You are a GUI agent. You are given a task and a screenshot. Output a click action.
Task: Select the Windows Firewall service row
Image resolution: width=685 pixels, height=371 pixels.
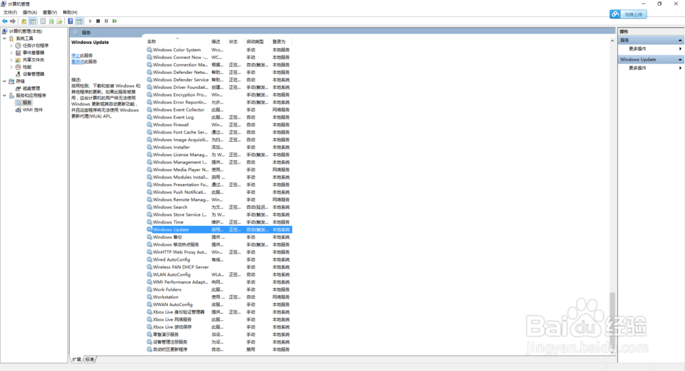tap(219, 125)
